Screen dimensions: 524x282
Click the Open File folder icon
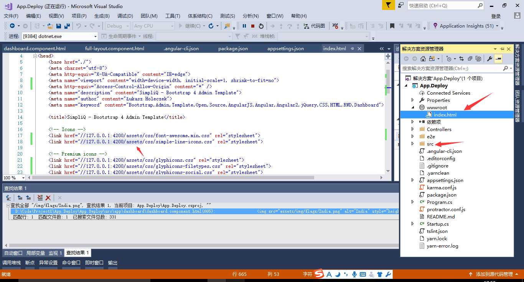50,26
